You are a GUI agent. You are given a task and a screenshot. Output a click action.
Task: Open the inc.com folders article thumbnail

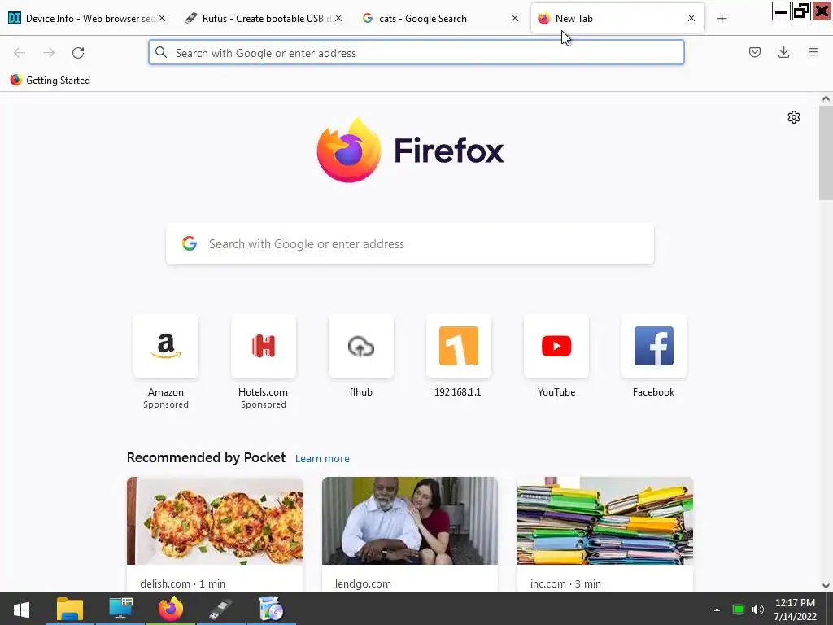click(605, 521)
